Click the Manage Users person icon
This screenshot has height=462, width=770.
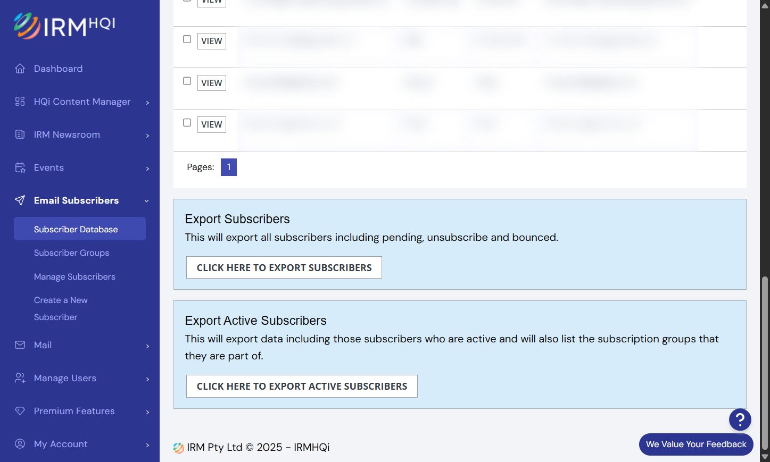20,378
